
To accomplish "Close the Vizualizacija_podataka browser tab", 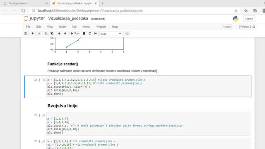I will (96, 3).
